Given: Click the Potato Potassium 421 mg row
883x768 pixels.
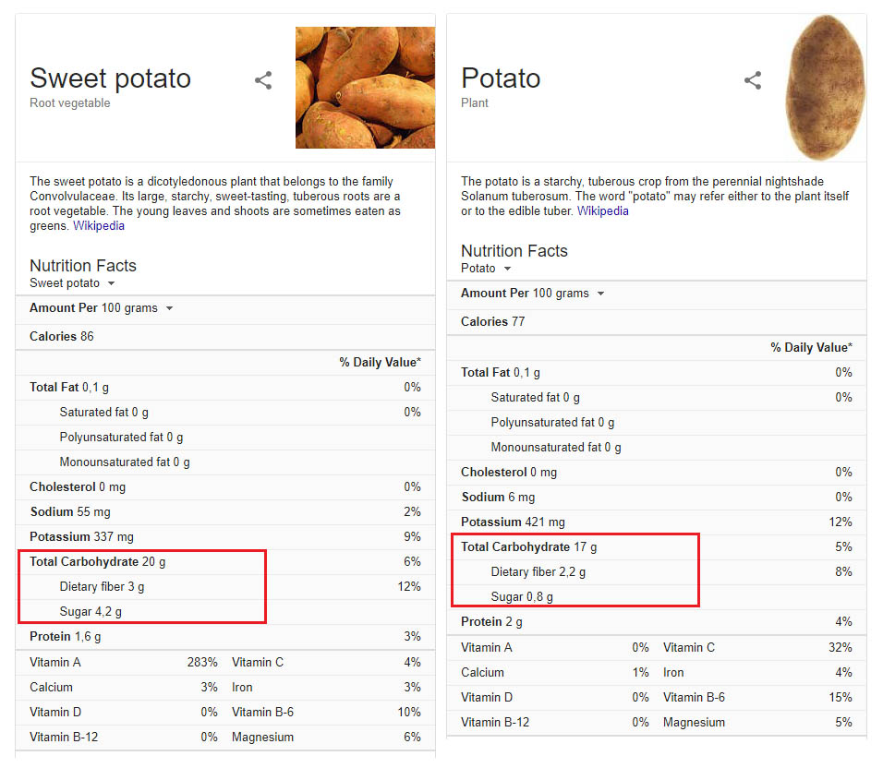Looking at the screenshot, I should click(657, 522).
